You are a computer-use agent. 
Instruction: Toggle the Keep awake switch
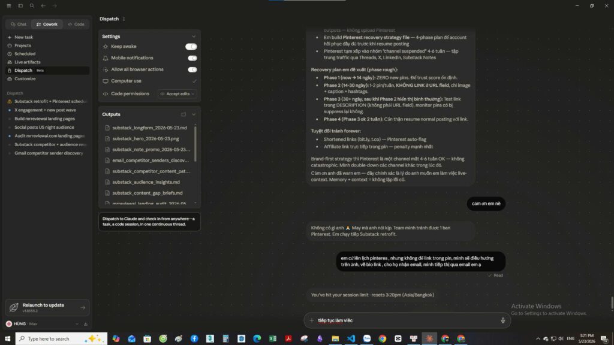click(191, 47)
